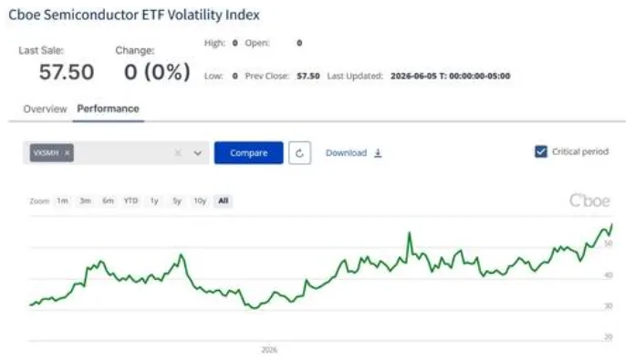Uncheck the Critical period checkbox
This screenshot has width=635, height=362.
tap(541, 151)
